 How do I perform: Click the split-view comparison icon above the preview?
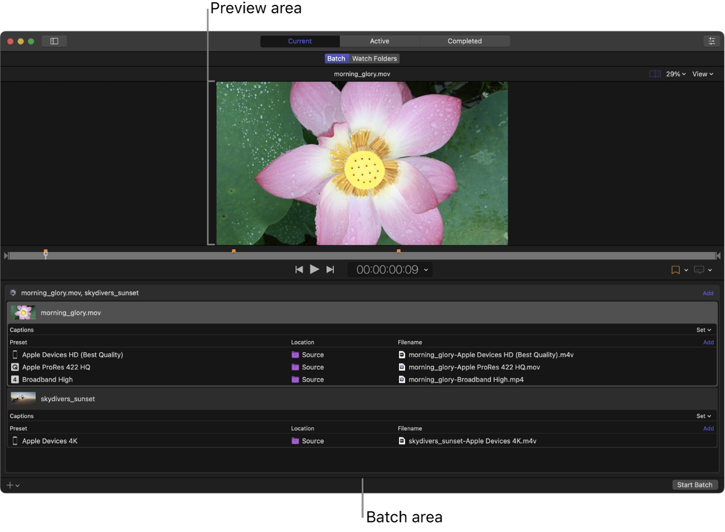pos(654,73)
